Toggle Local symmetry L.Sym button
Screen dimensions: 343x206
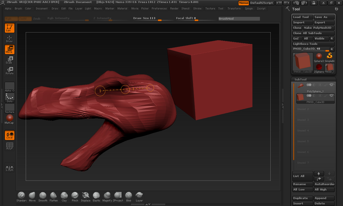9,168
